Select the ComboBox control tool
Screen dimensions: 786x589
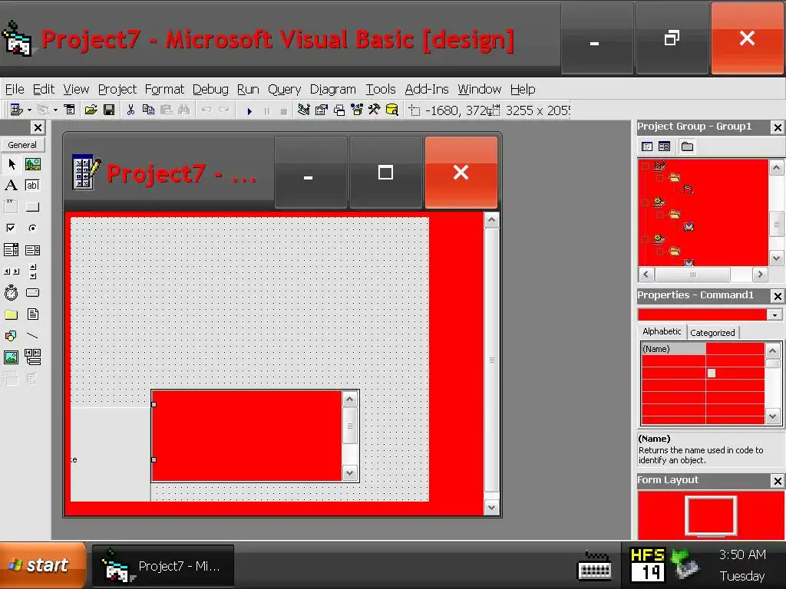tap(11, 249)
